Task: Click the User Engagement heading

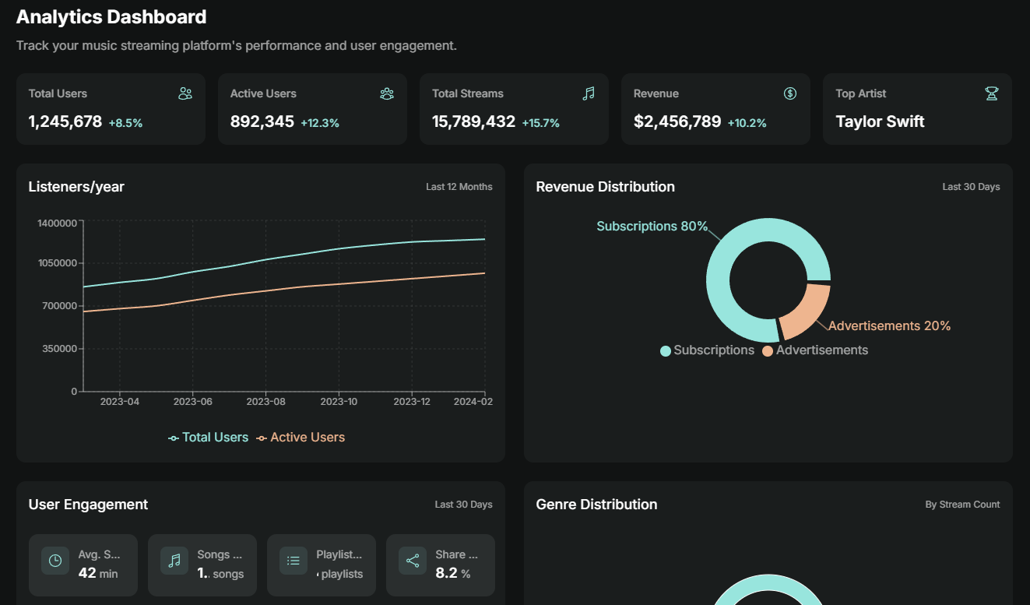Action: [x=88, y=505]
